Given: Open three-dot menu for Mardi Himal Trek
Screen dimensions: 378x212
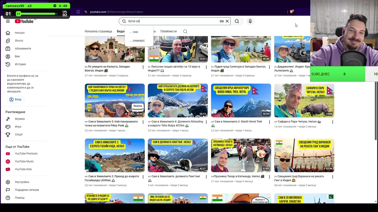Looking at the screenshot, I should click(269, 122).
